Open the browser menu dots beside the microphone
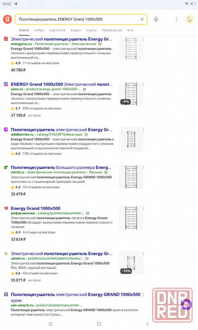This screenshot has height=330, width=198. pyautogui.click(x=176, y=19)
